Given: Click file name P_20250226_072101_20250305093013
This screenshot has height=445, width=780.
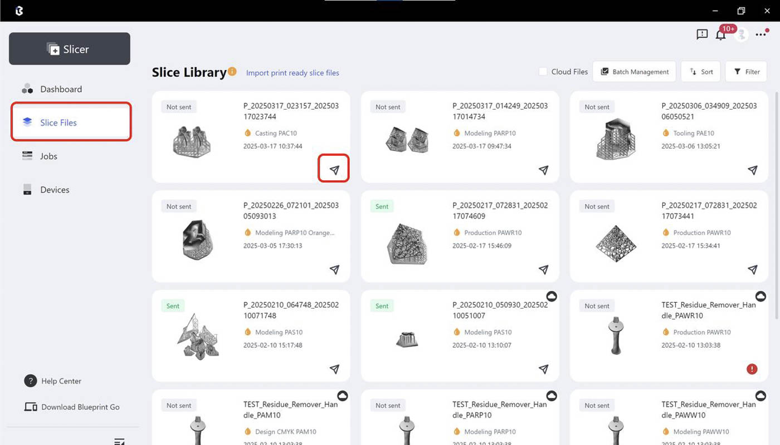Looking at the screenshot, I should tap(291, 211).
